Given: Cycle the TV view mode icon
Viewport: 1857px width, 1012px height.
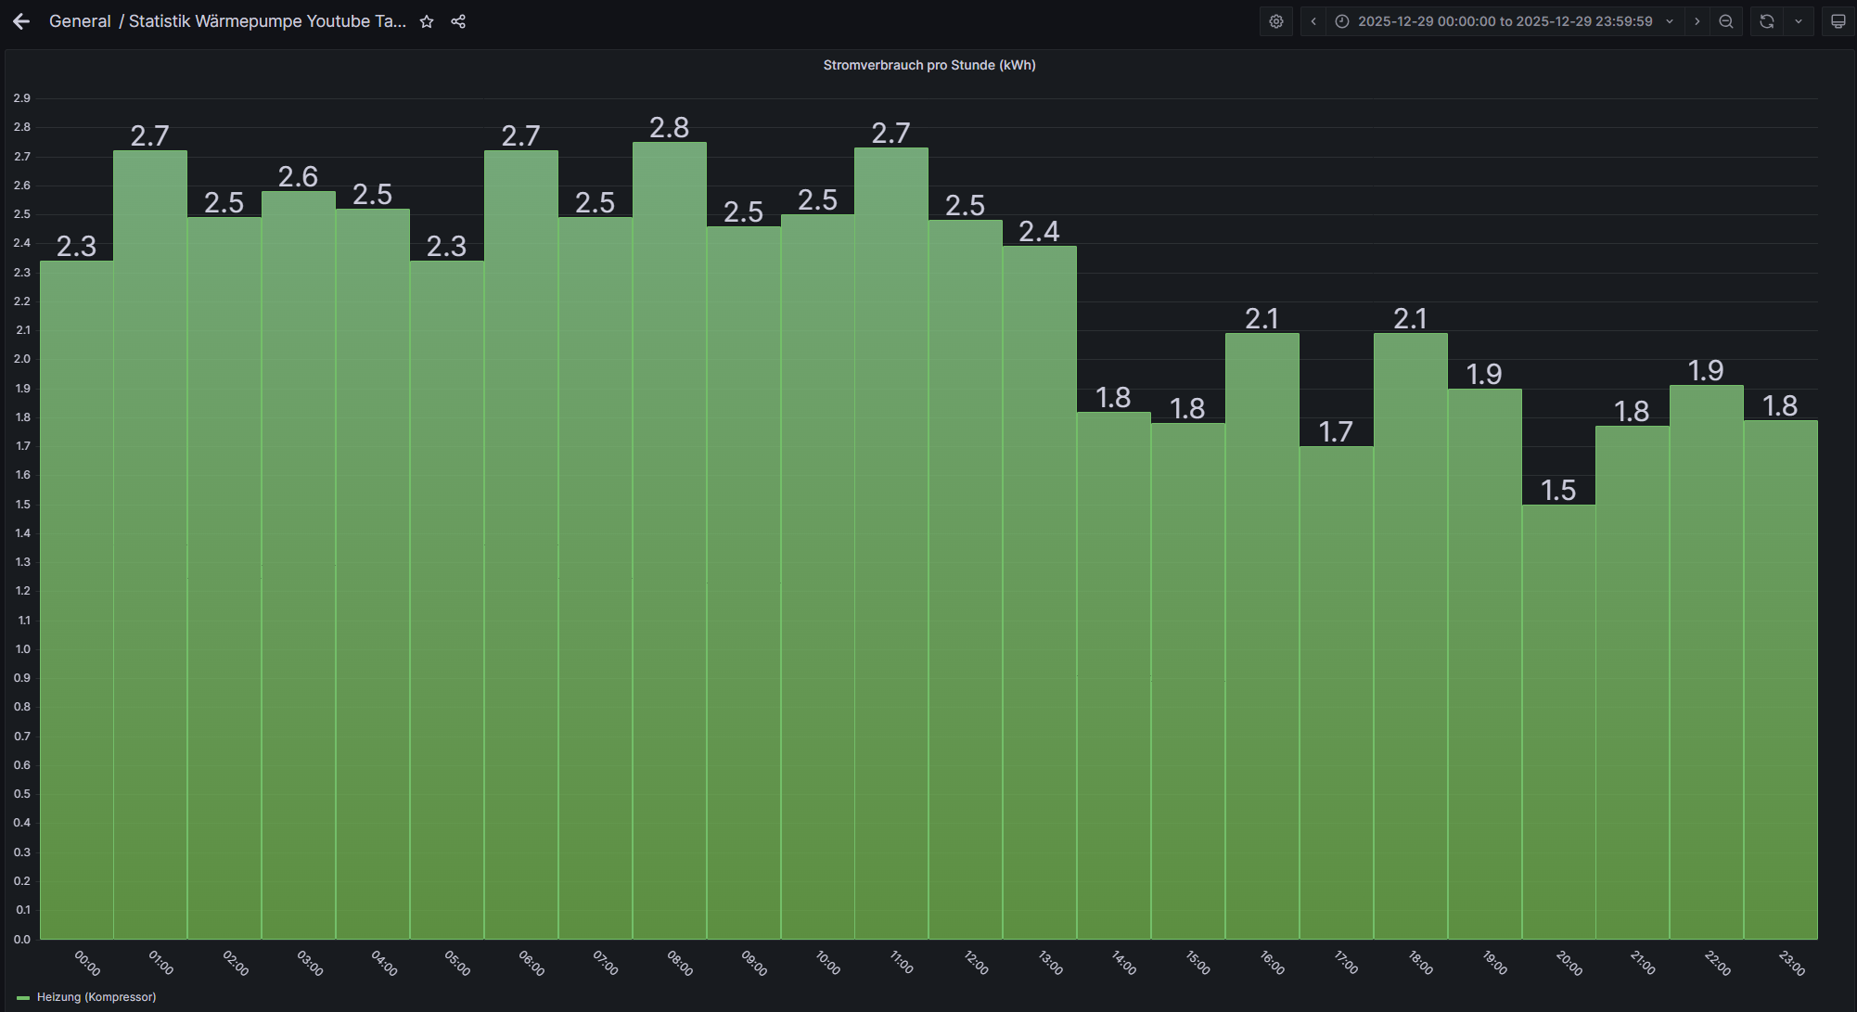Looking at the screenshot, I should point(1838,21).
